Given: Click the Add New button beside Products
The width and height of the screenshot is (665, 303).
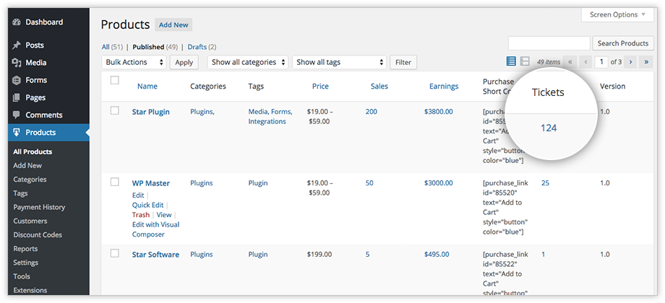Looking at the screenshot, I should (x=173, y=25).
